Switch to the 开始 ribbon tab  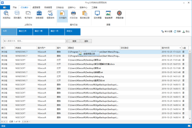pyautogui.click(x=15, y=7)
